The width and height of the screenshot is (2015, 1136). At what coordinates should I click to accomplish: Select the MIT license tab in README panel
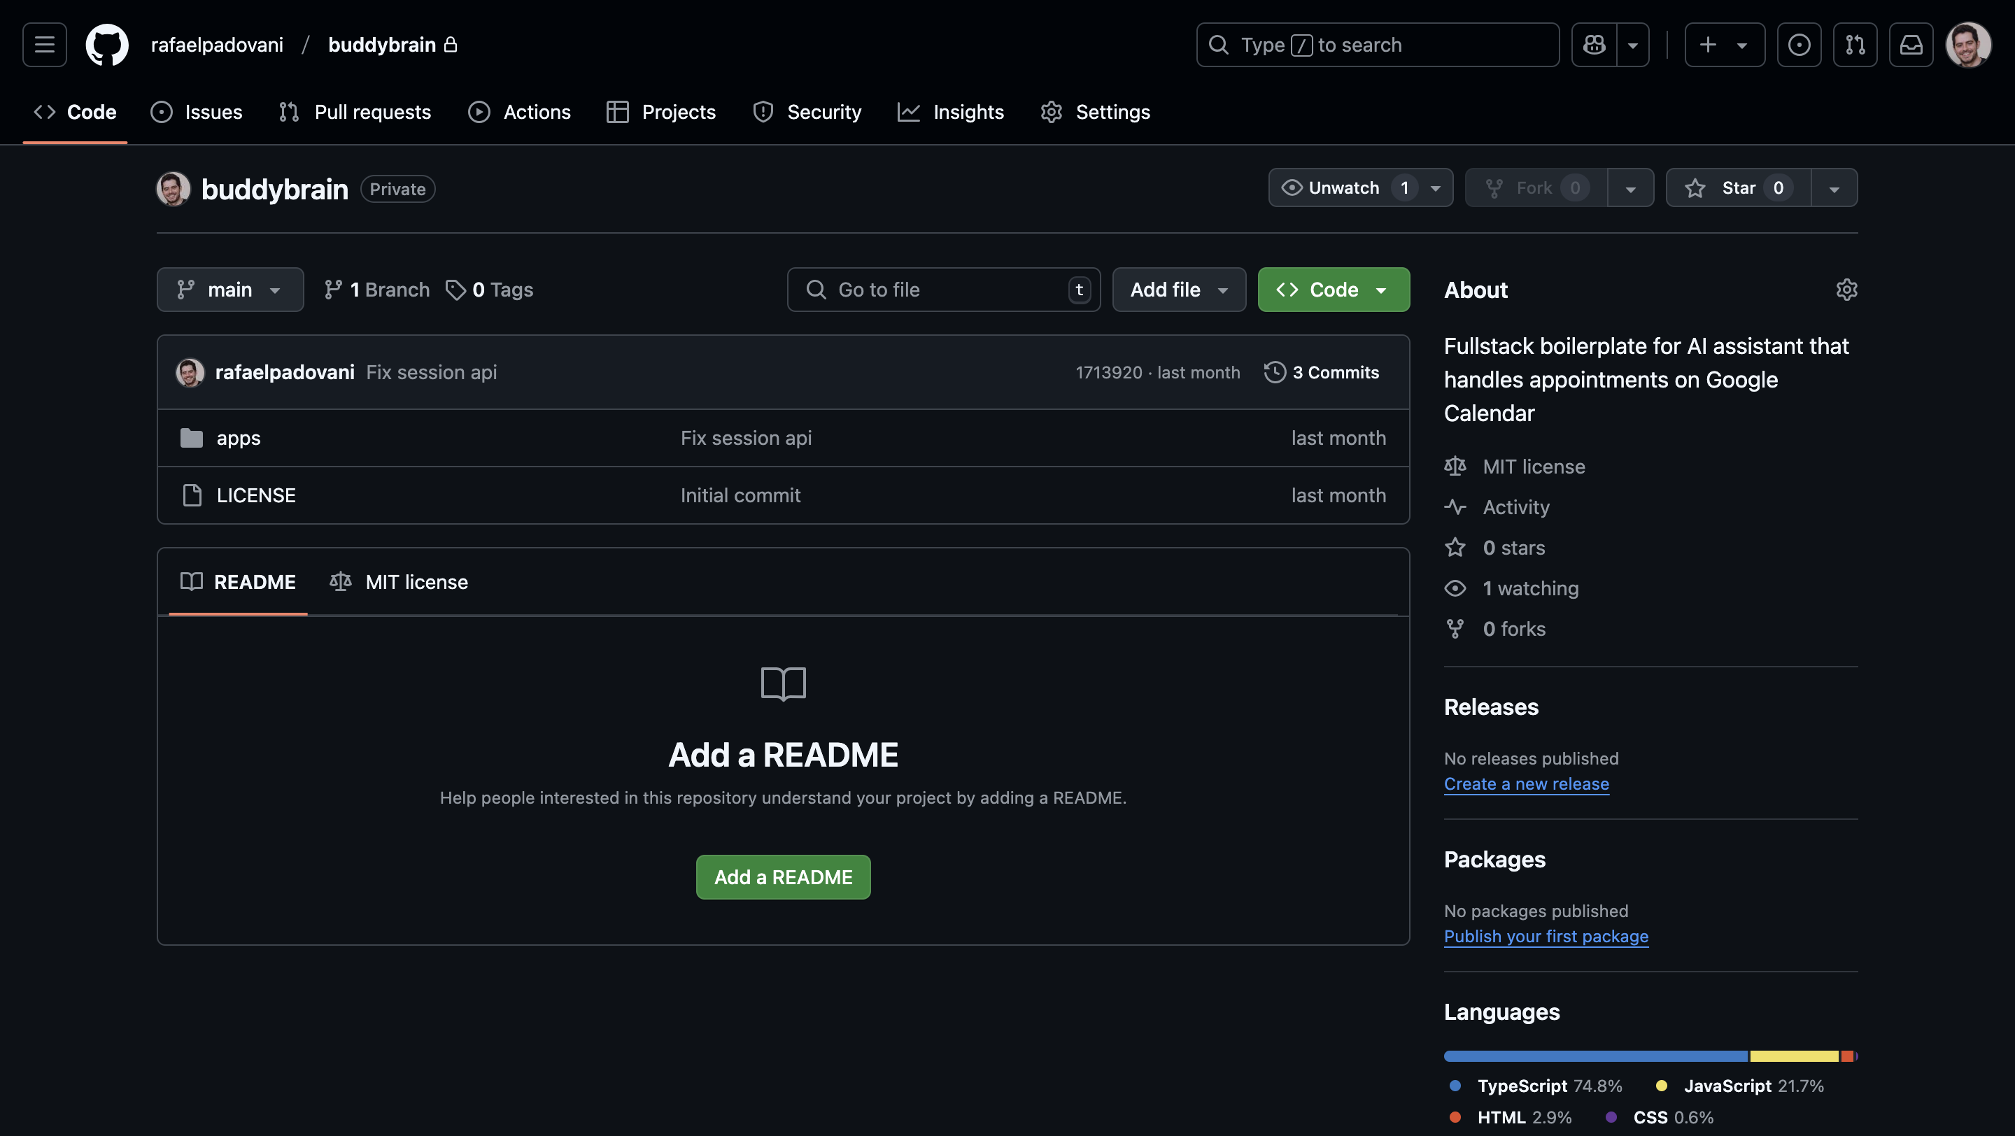(x=399, y=582)
